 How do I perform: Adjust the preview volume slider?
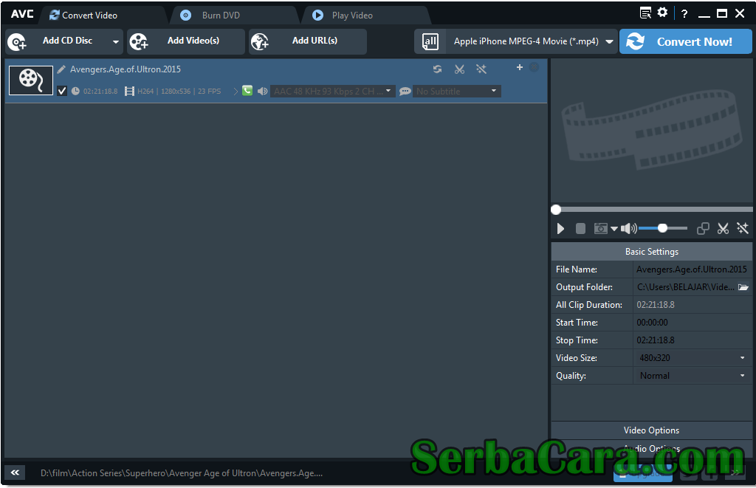[x=663, y=229]
